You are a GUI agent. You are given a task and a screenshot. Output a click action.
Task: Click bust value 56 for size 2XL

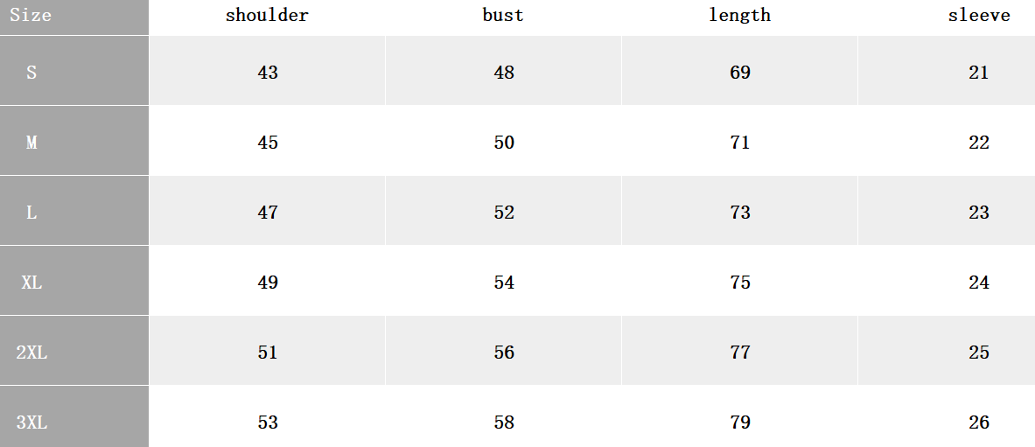(x=504, y=352)
